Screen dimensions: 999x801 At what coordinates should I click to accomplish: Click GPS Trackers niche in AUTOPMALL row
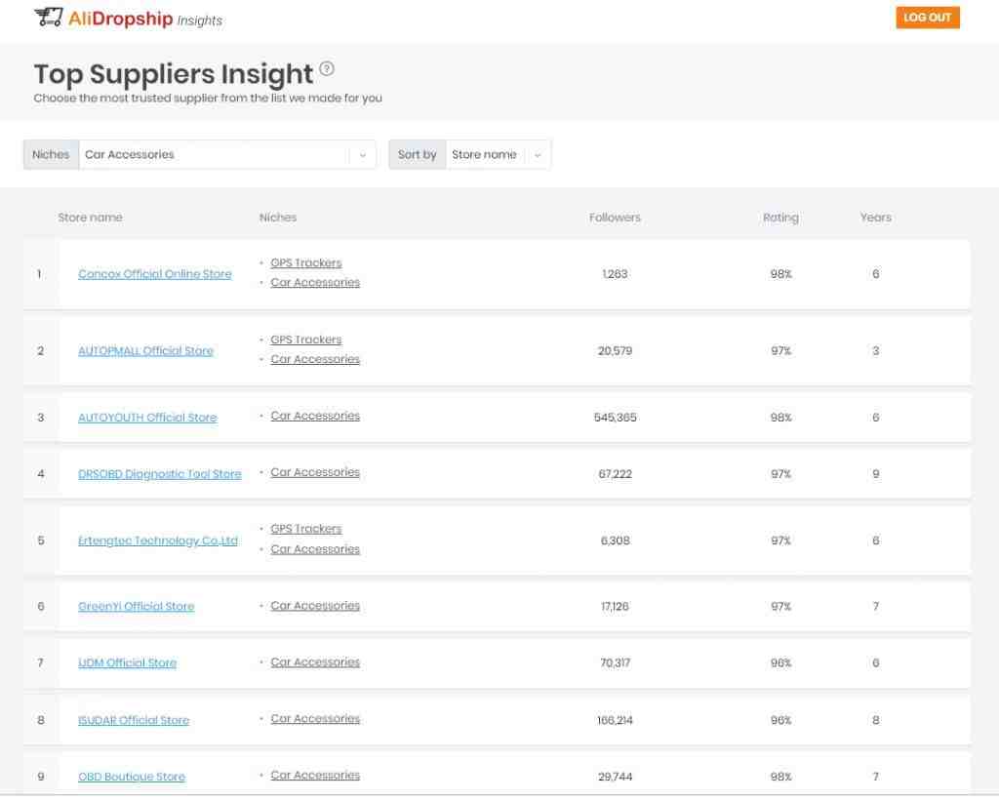305,340
